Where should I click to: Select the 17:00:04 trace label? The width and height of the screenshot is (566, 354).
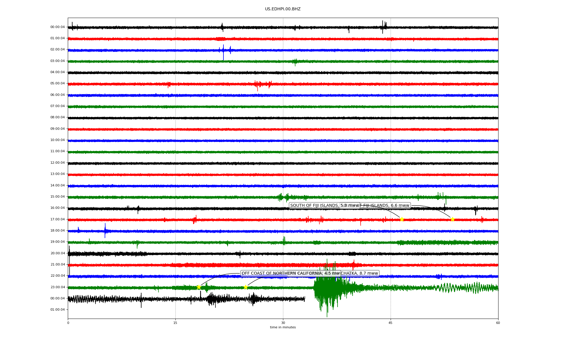tap(57, 219)
